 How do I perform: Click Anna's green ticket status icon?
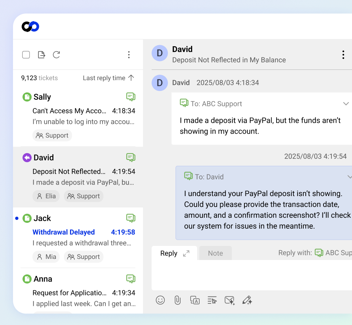point(27,279)
